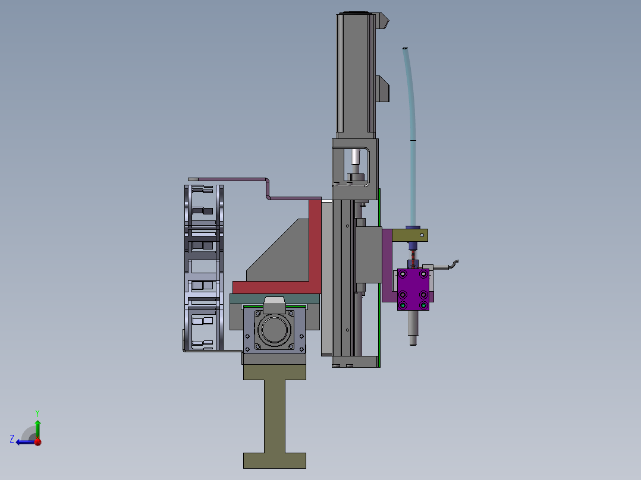This screenshot has height=480, width=641.
Task: Select the dispensing nozzle tip below purple block
Action: pos(413,328)
